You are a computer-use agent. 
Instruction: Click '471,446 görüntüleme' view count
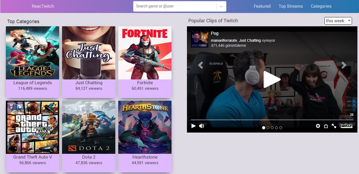(x=229, y=45)
